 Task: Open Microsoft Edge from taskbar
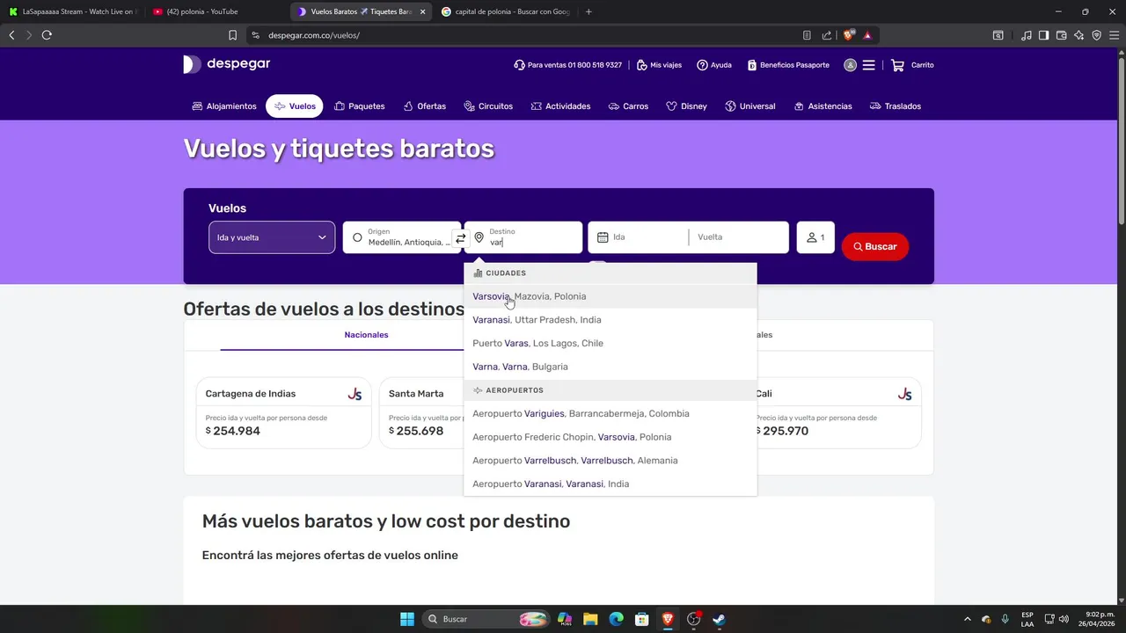pyautogui.click(x=616, y=619)
